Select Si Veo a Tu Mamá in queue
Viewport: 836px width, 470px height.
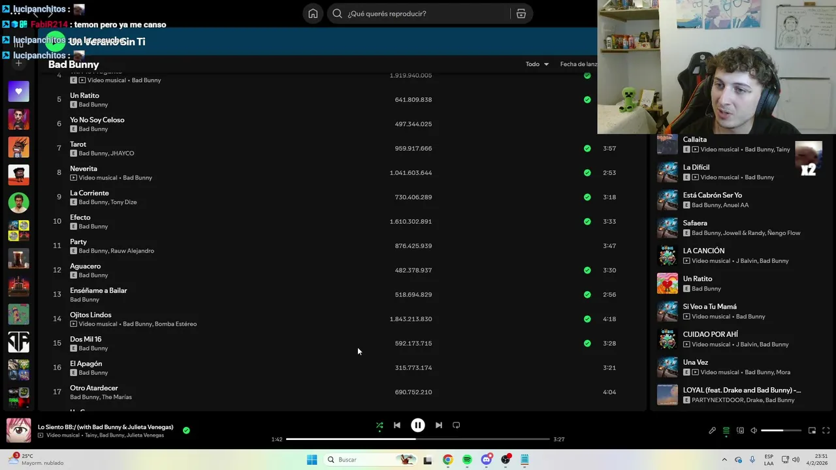[710, 307]
